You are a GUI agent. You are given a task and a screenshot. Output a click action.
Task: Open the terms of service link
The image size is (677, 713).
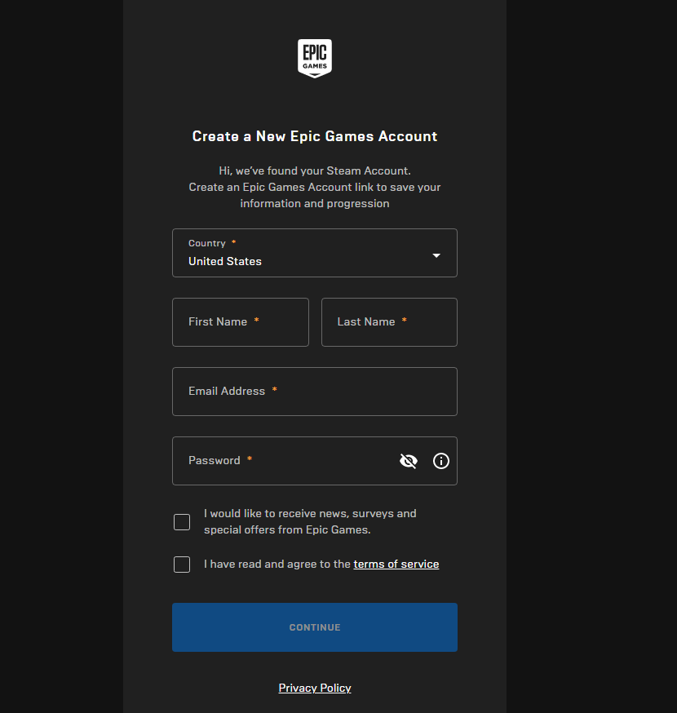click(396, 564)
